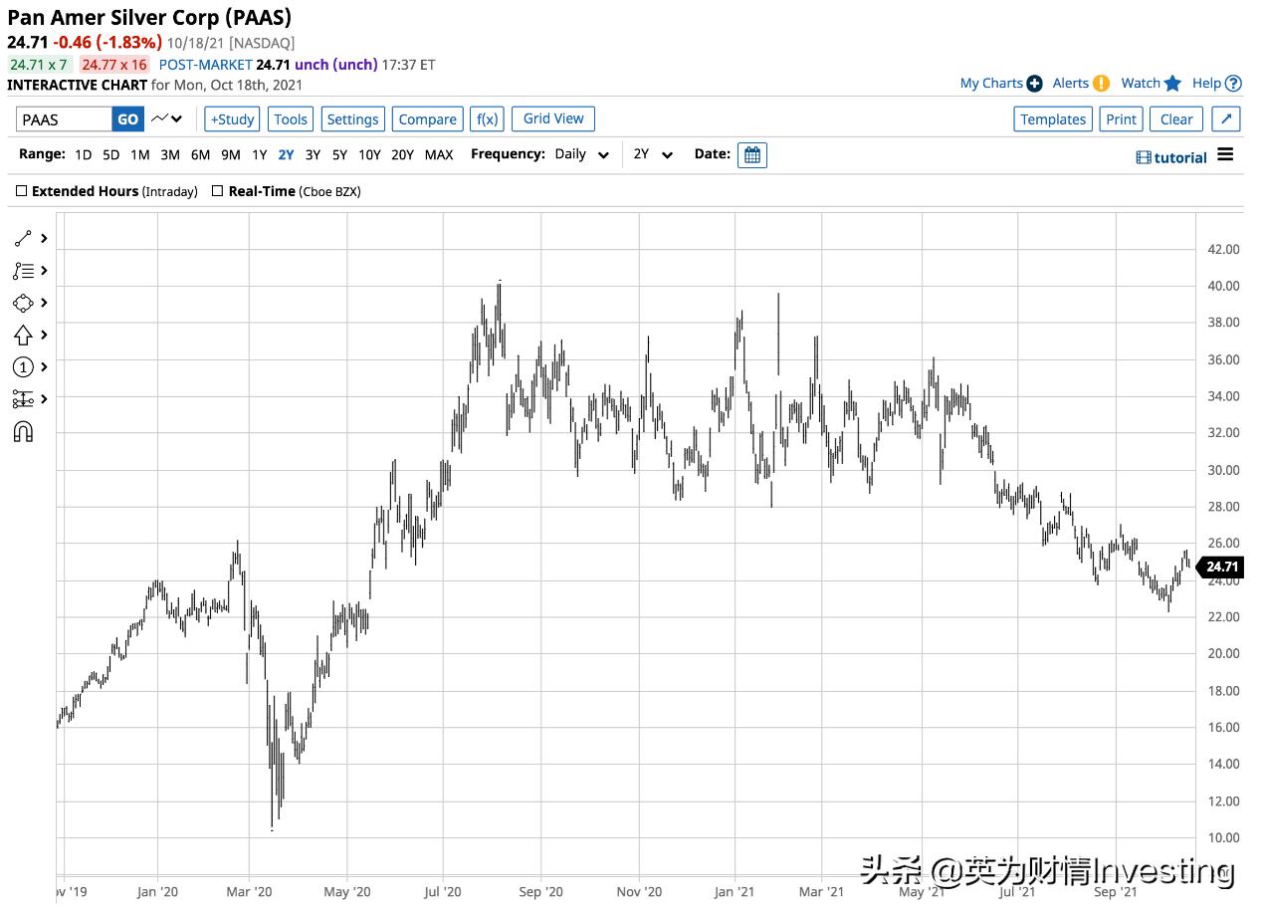
Task: Open the Help link
Action: click(x=1206, y=84)
